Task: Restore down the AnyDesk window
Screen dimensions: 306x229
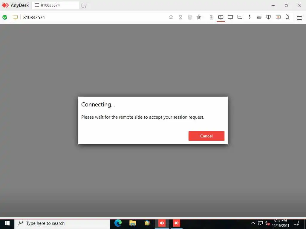Action: click(286, 5)
